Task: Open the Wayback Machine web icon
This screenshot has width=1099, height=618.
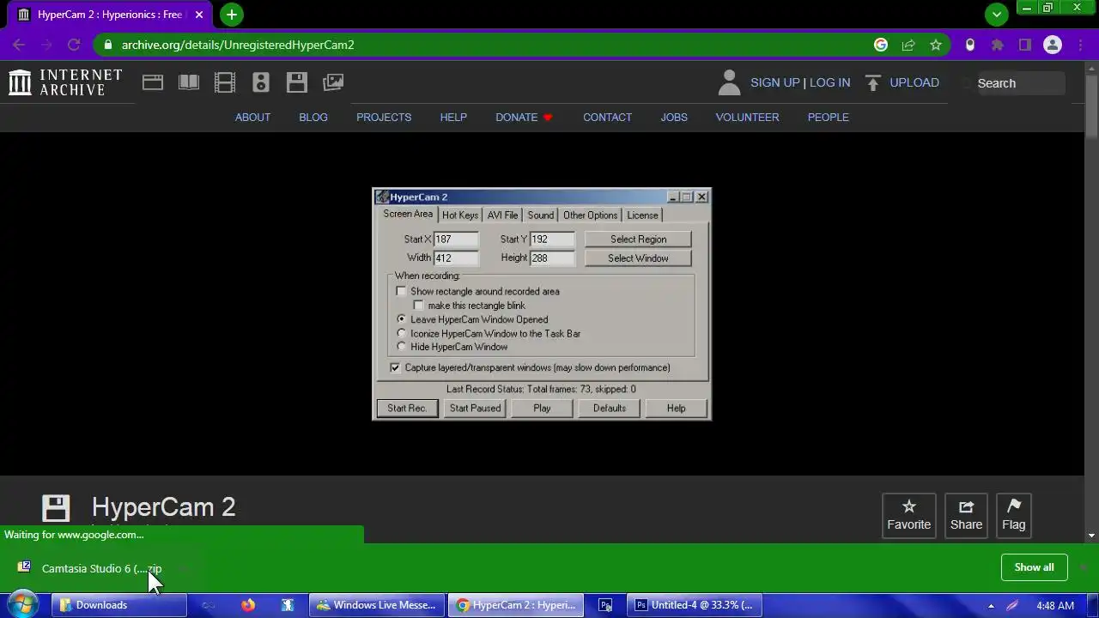Action: coord(153,82)
